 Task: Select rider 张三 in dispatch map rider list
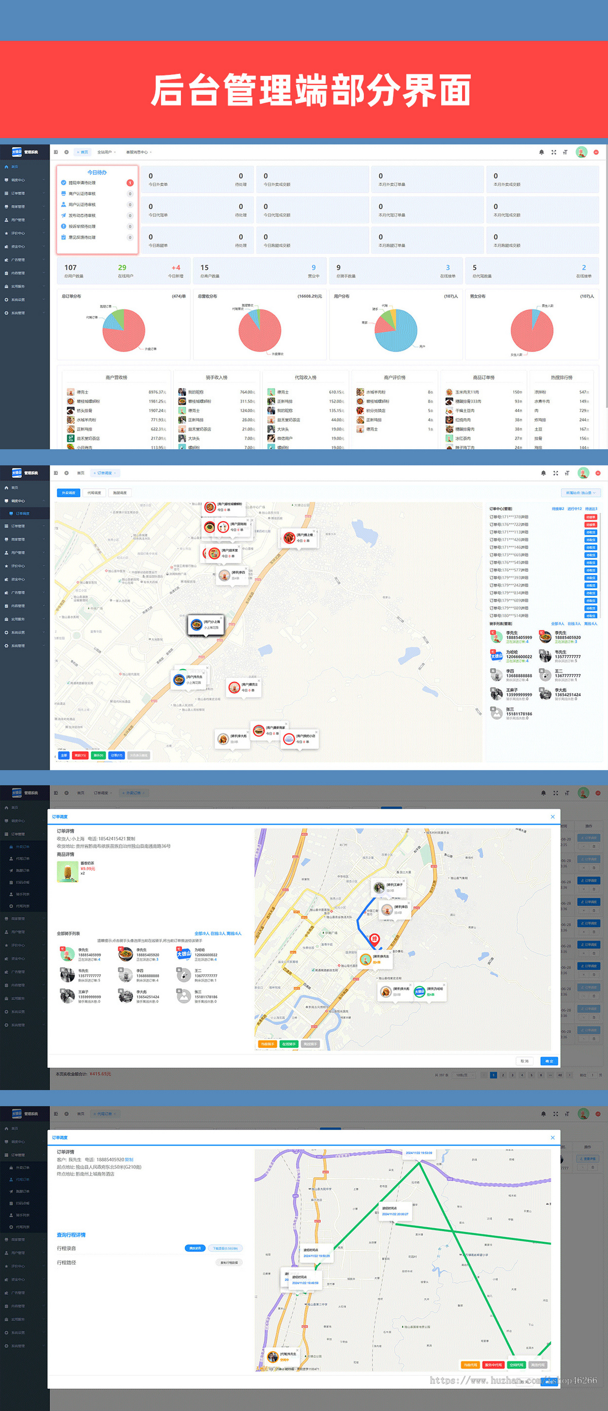511,713
